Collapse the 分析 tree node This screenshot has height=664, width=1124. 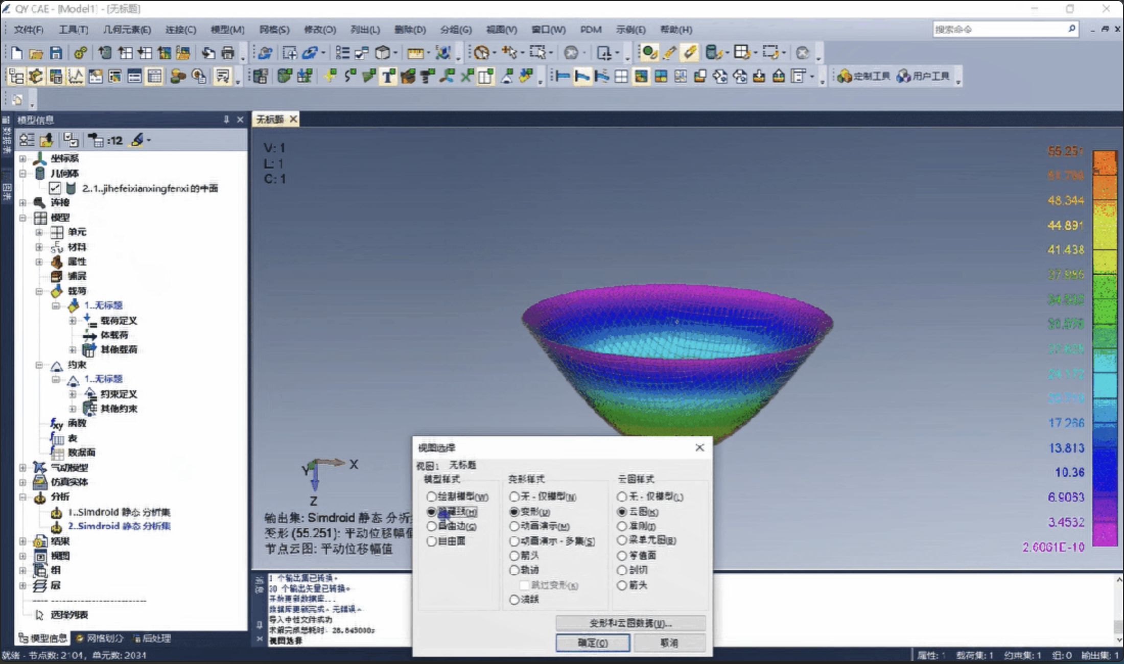click(x=22, y=496)
